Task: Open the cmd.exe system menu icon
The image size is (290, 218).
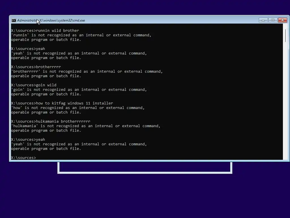Action: point(14,20)
